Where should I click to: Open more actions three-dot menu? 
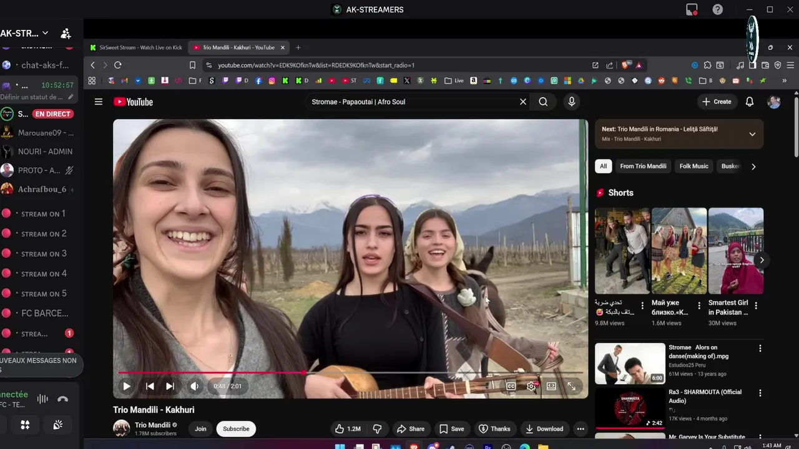pos(581,428)
